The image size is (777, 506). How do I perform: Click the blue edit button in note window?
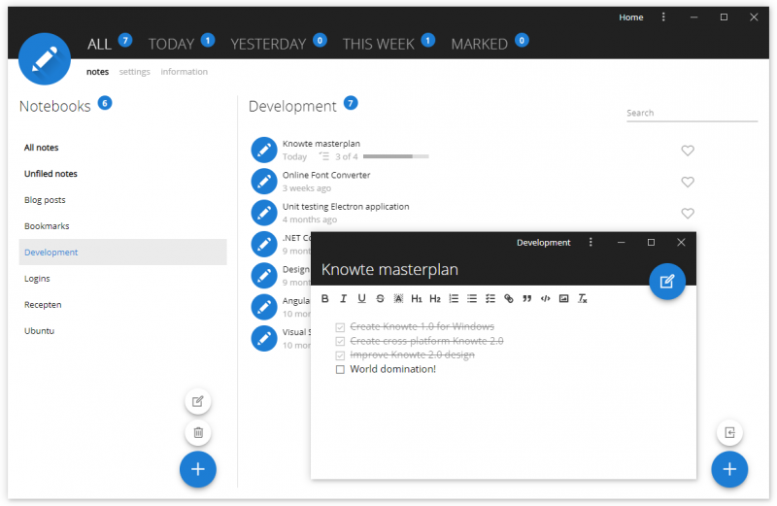coord(667,282)
